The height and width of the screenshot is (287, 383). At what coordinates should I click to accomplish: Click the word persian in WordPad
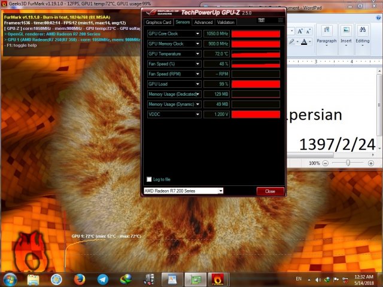click(315, 115)
